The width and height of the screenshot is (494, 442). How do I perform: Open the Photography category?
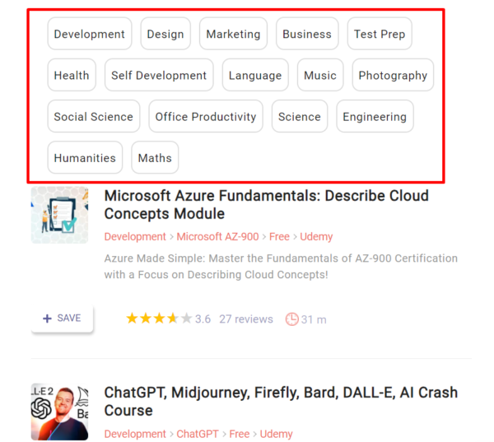tap(393, 75)
